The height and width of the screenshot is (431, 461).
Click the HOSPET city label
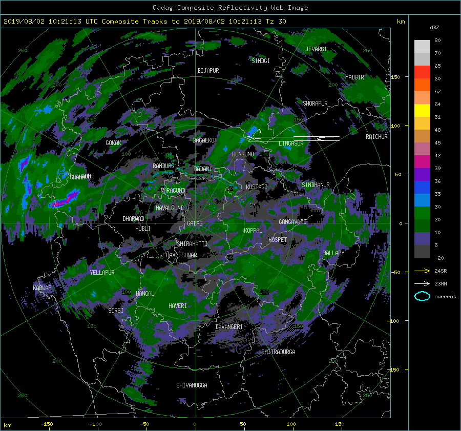(x=278, y=240)
